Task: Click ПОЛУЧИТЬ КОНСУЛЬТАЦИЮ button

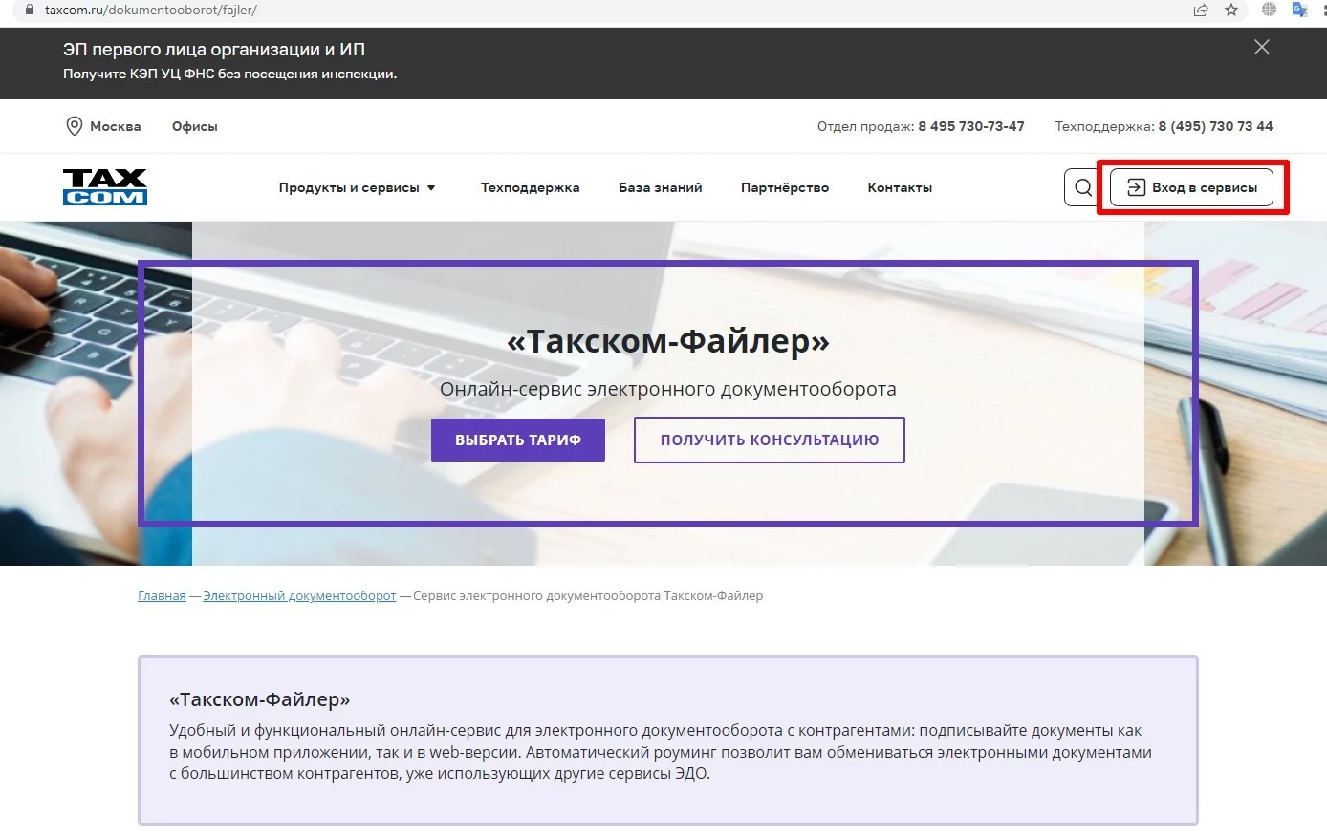Action: [770, 440]
